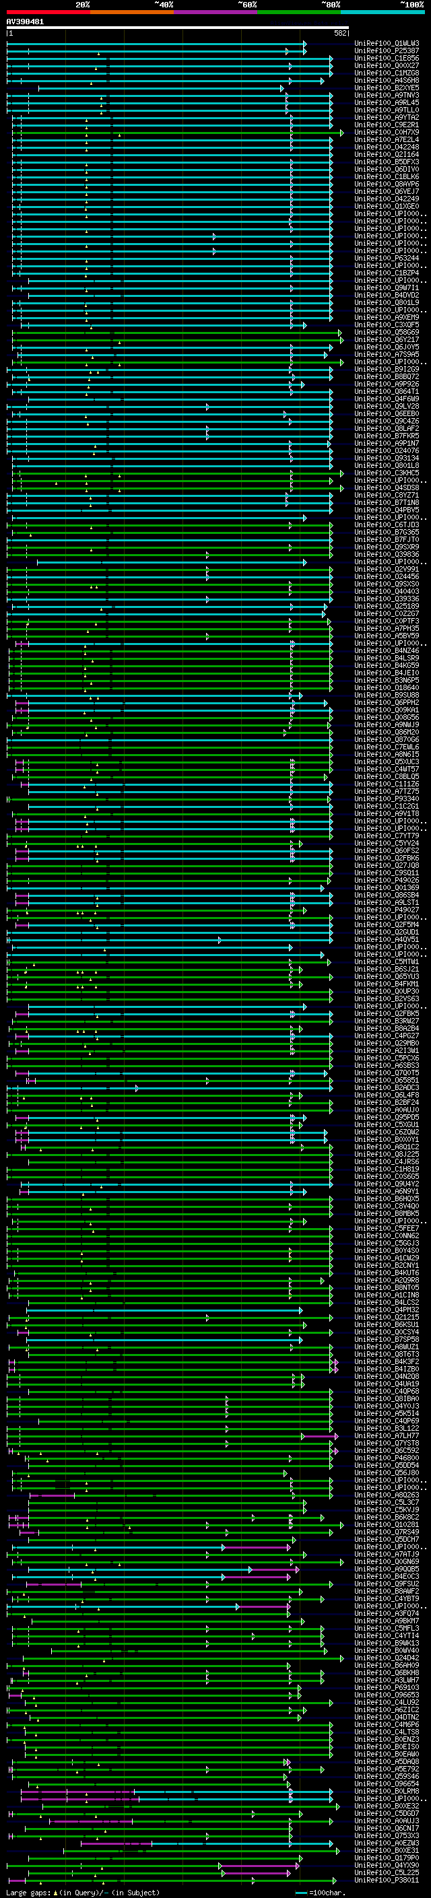
Task: Click the UniRef100_C3XQF5 label
Action: [x=387, y=325]
